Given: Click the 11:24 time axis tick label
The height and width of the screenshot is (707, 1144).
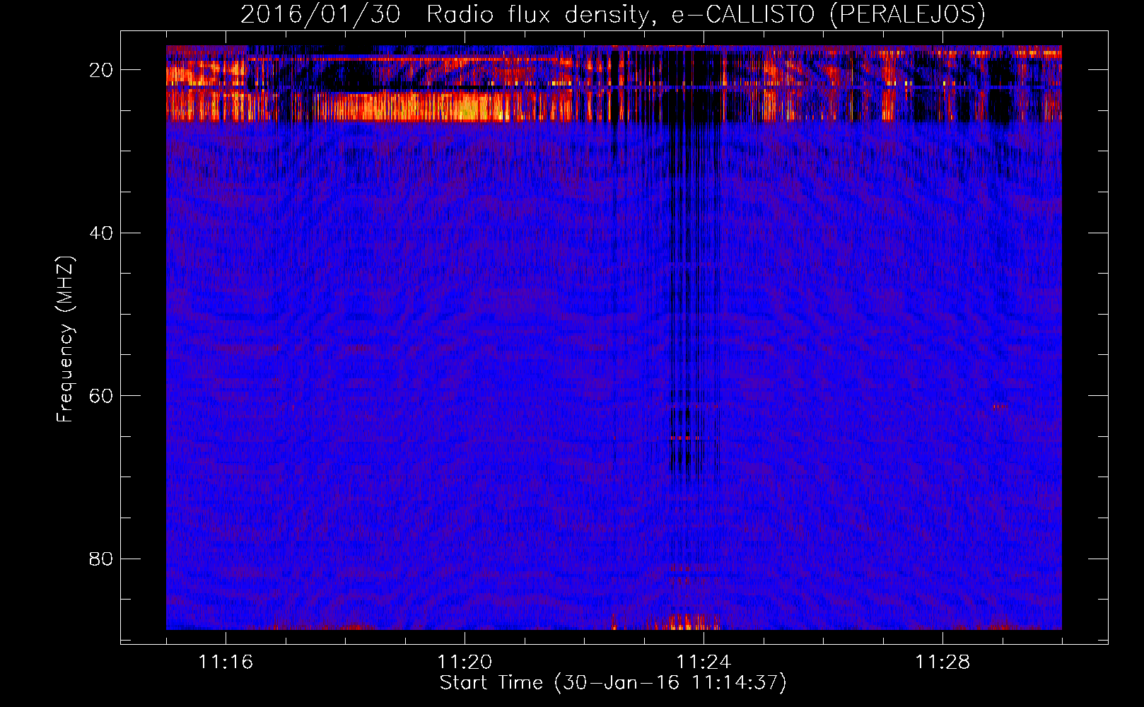Looking at the screenshot, I should pos(704,662).
